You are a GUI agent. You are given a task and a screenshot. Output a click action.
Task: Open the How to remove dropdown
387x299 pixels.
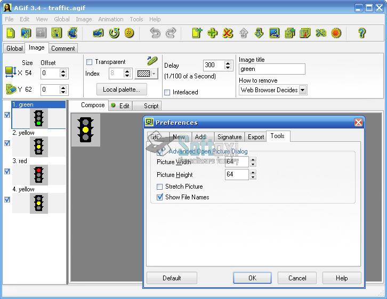[303, 90]
